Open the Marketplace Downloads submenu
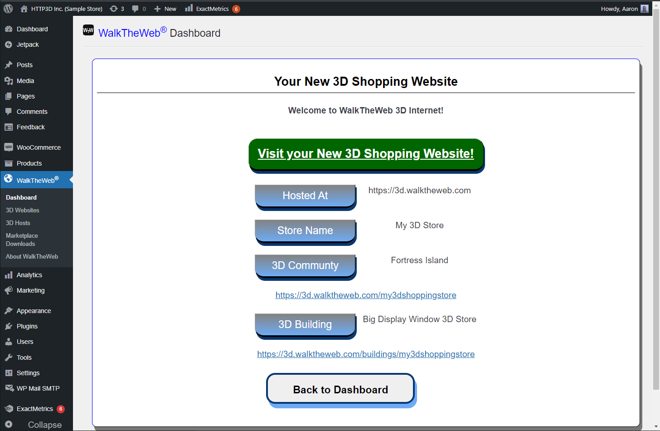Viewport: 660px width, 431px height. pyautogui.click(x=22, y=240)
